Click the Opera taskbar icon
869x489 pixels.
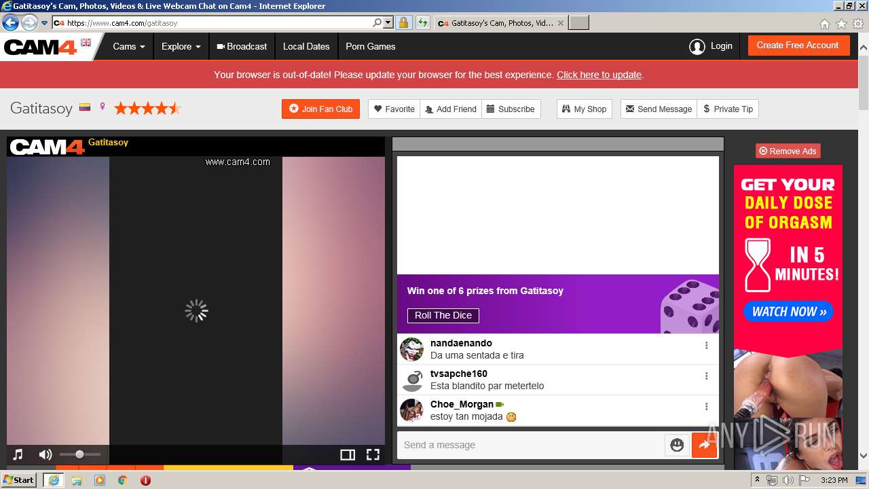[145, 479]
